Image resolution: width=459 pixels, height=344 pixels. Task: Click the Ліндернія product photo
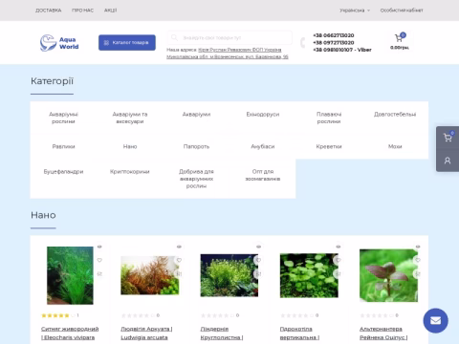pyautogui.click(x=229, y=275)
